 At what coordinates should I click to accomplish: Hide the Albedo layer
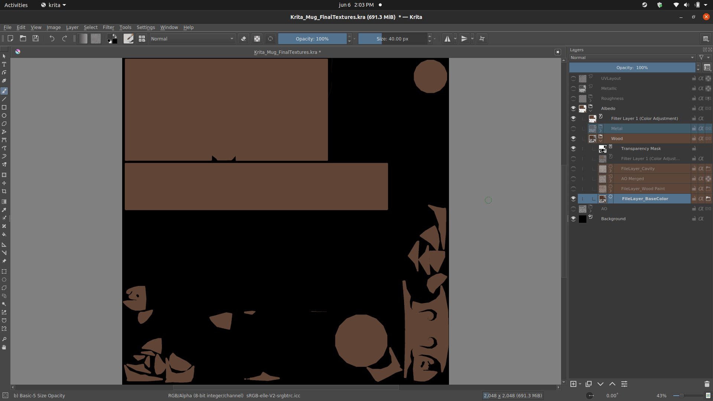(x=573, y=108)
